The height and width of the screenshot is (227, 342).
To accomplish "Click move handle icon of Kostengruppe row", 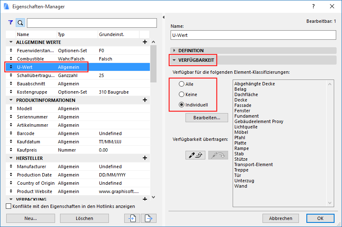I will click(11, 92).
